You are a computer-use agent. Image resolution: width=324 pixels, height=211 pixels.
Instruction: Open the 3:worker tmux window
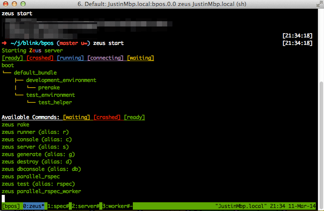116,206
